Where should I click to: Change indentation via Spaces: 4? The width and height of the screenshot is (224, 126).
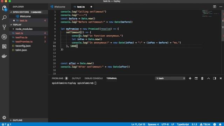click(153, 124)
